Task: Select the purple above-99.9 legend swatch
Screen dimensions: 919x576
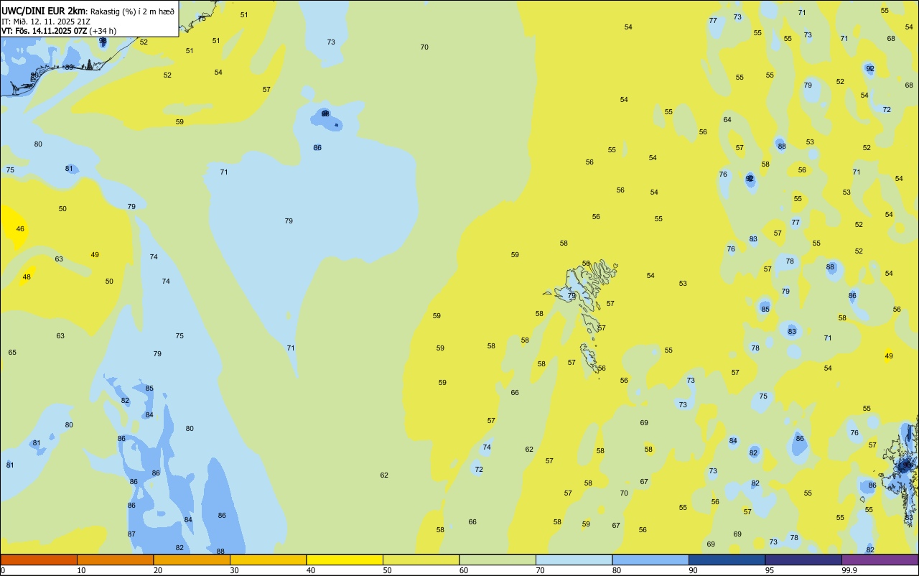Action: tap(880, 559)
